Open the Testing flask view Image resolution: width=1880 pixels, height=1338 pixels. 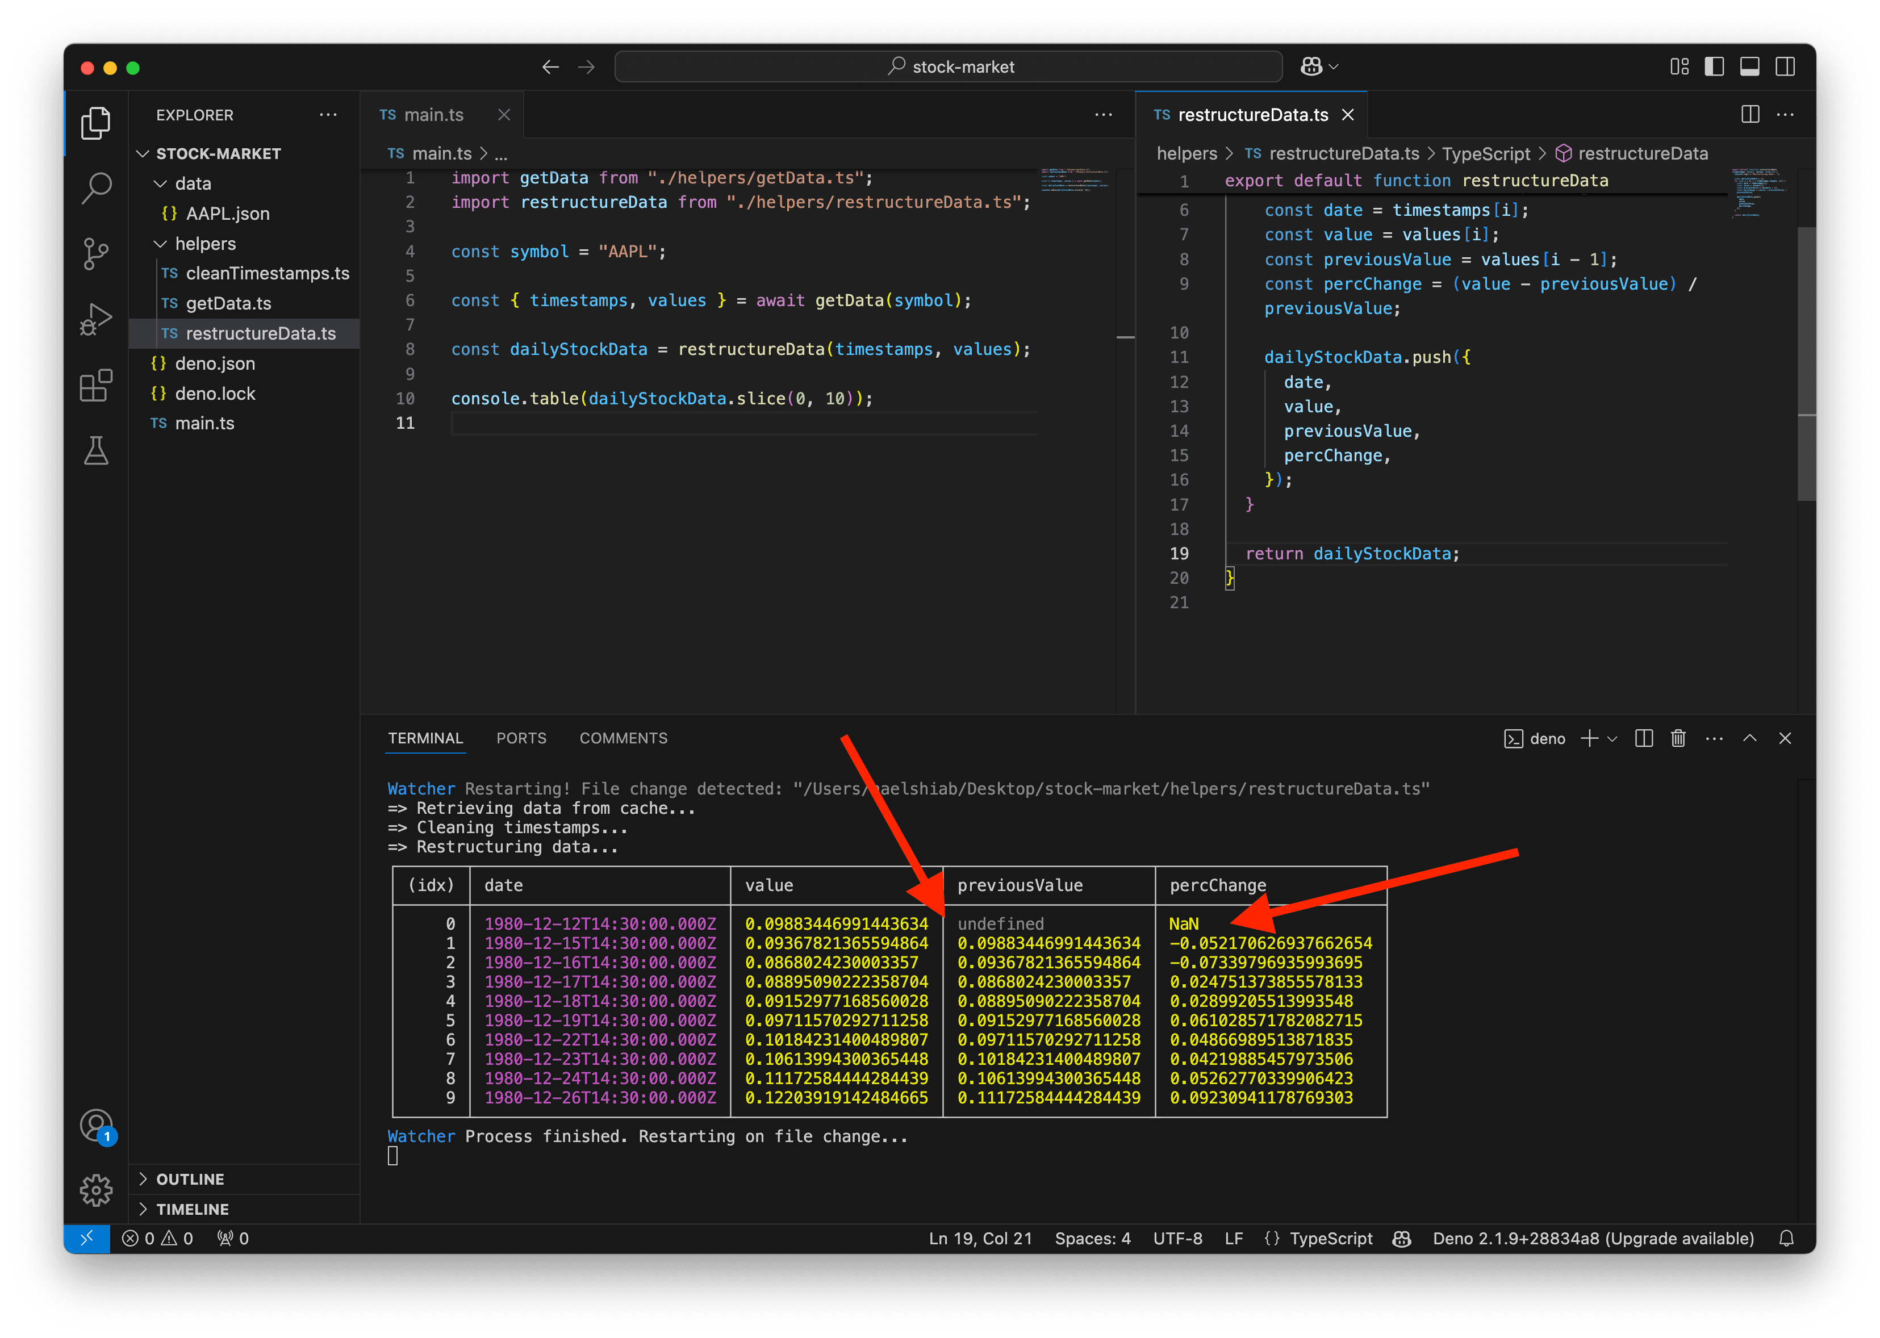95,451
